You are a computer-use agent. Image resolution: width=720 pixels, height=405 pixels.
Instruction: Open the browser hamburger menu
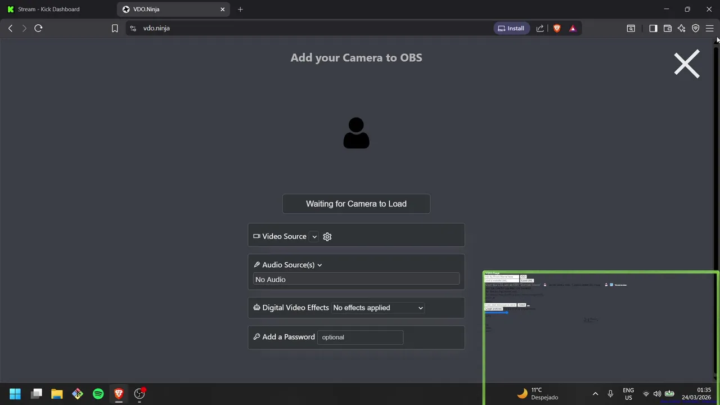pyautogui.click(x=709, y=28)
